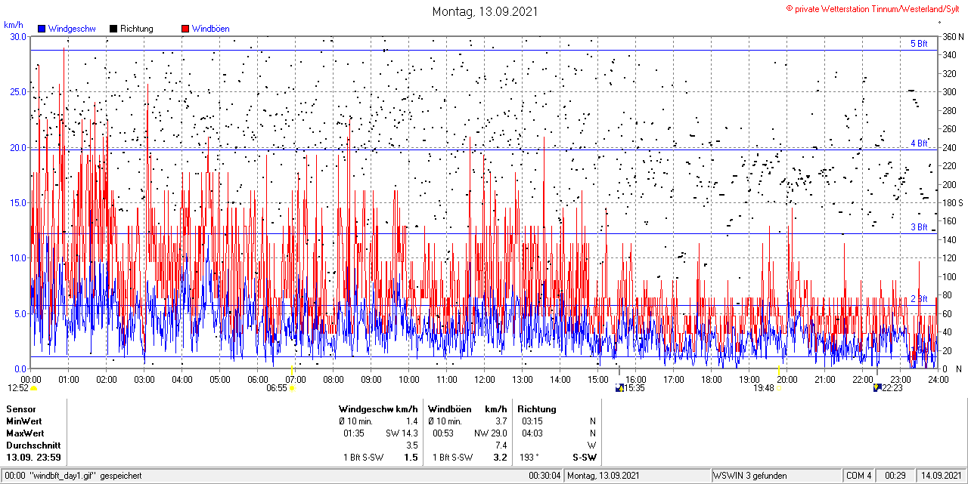
Task: Click the Windböen km/h column header
Action: 467,409
